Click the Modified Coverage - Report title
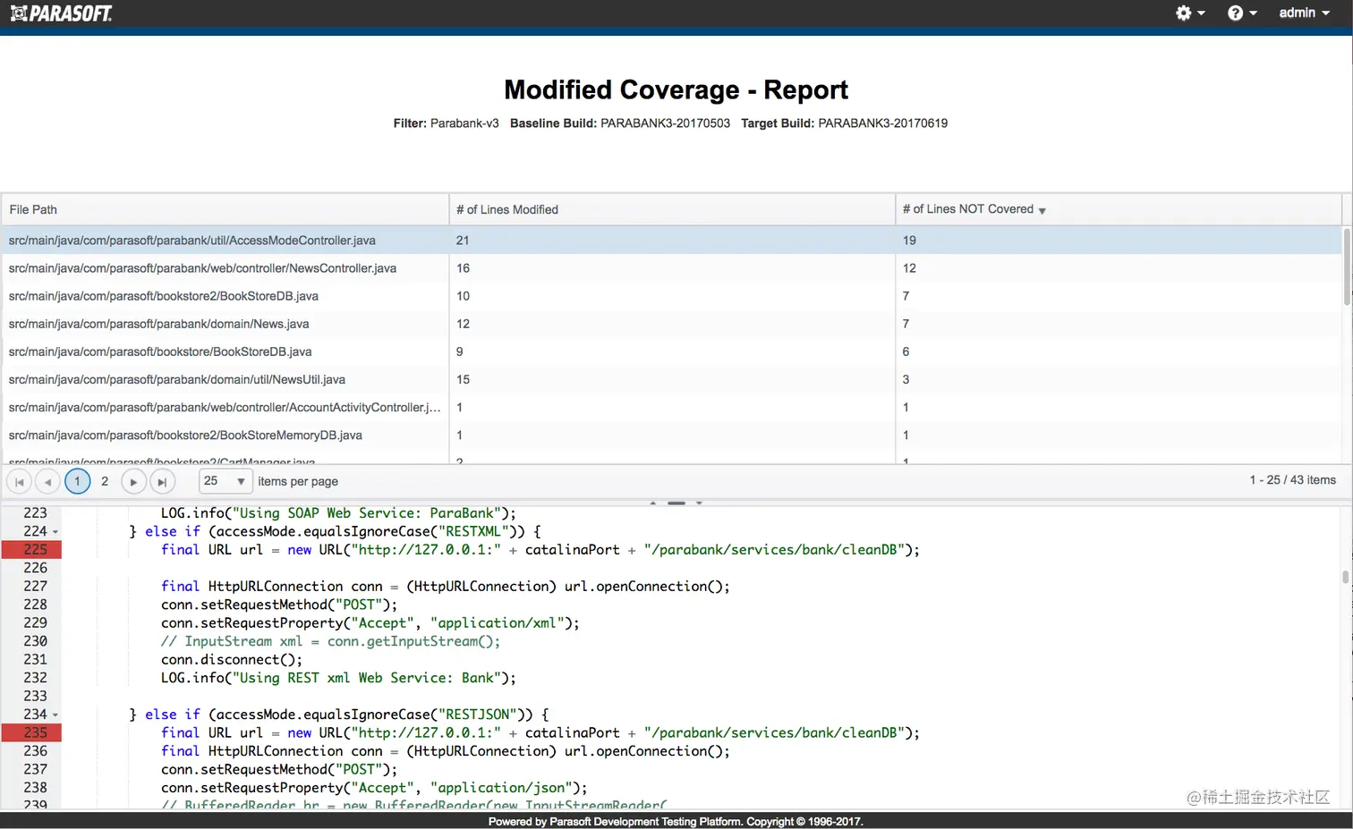Viewport: 1353px width, 829px height. click(676, 89)
